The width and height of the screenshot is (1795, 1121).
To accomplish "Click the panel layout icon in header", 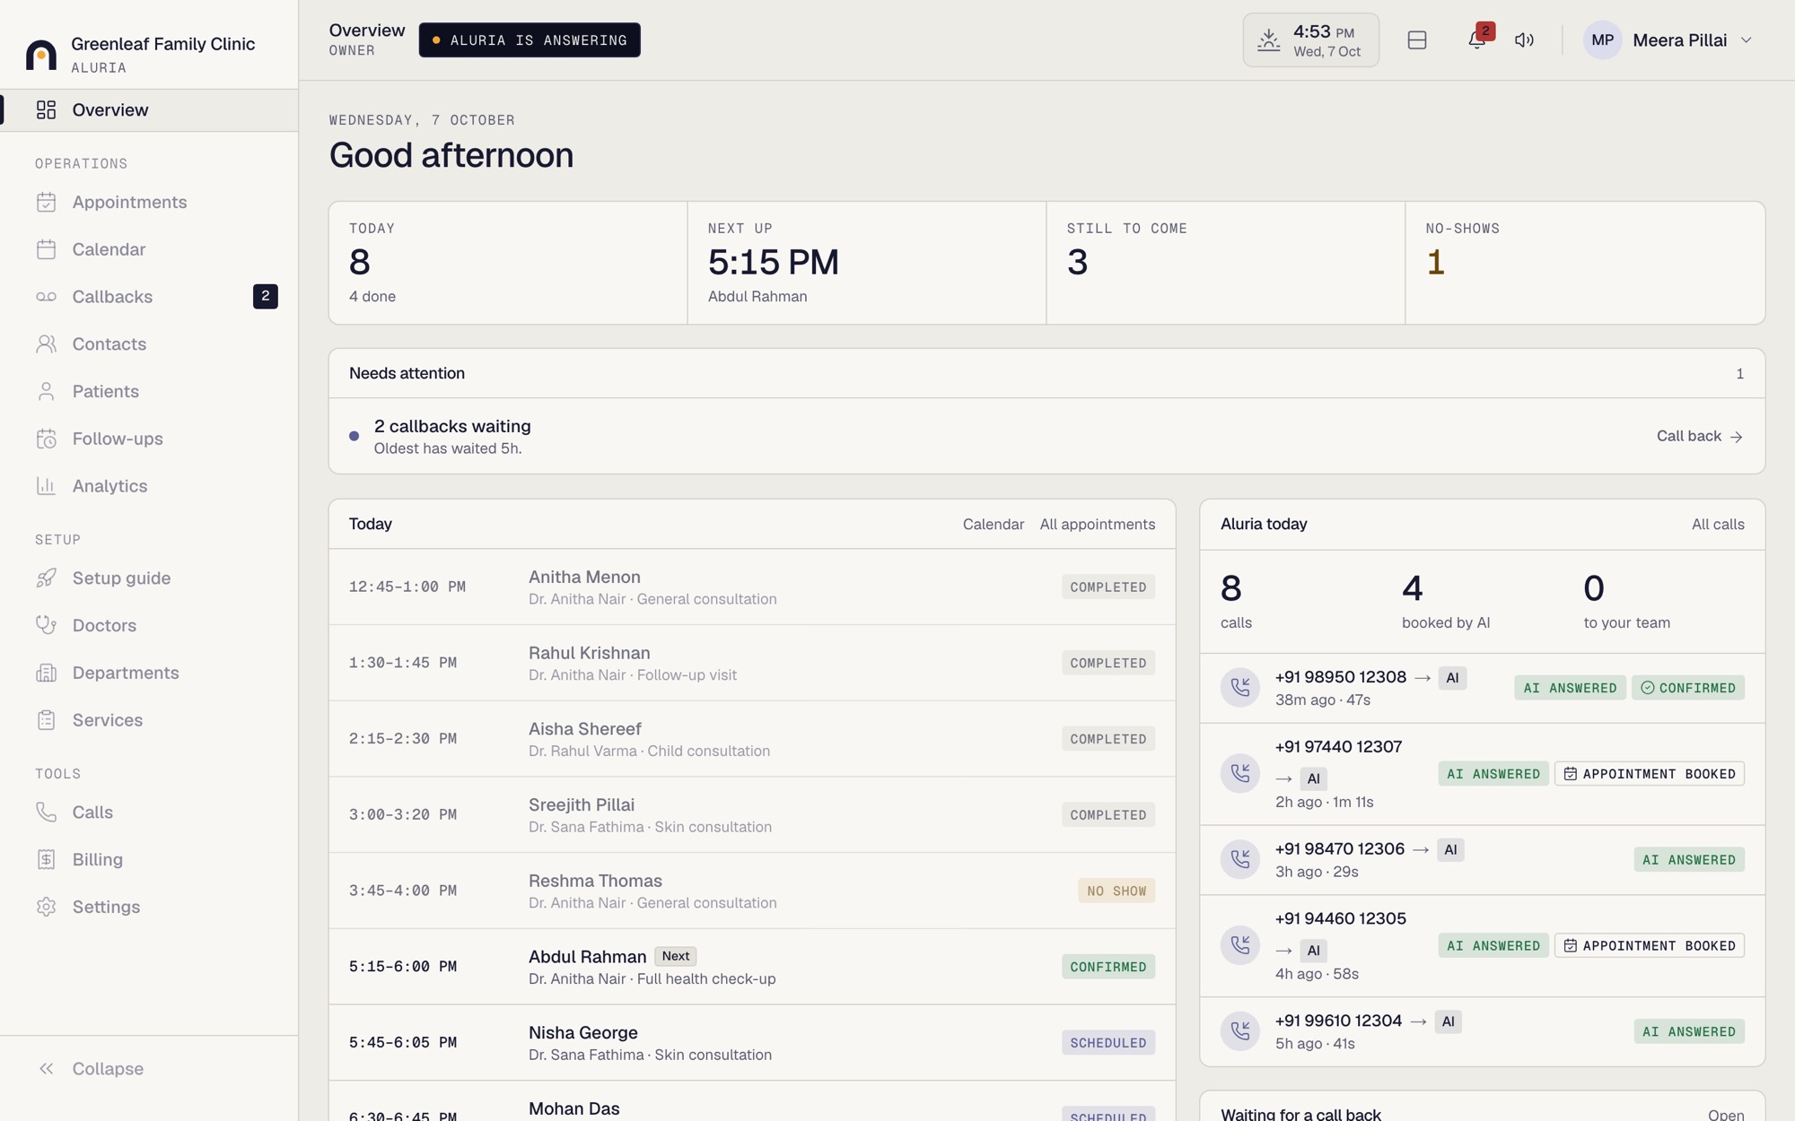I will pyautogui.click(x=1417, y=40).
